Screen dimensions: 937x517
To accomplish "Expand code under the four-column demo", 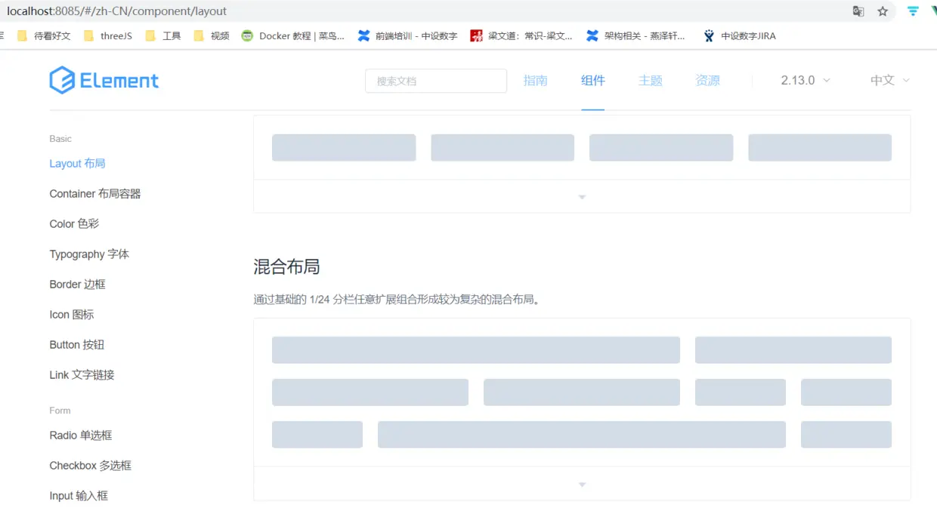I will click(582, 196).
